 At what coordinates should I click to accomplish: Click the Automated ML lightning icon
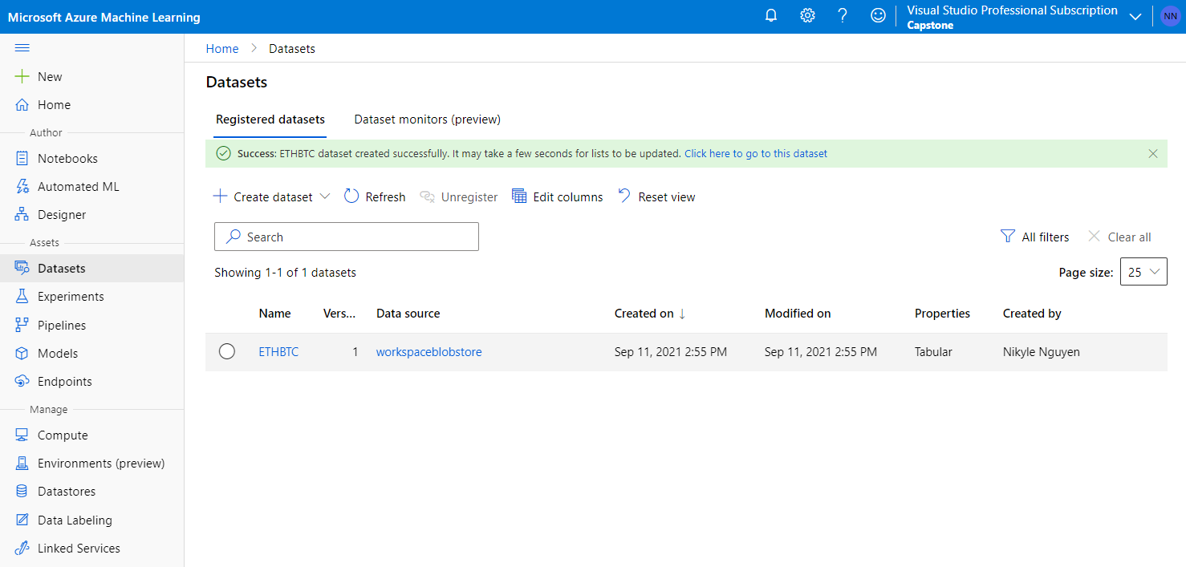click(x=22, y=187)
